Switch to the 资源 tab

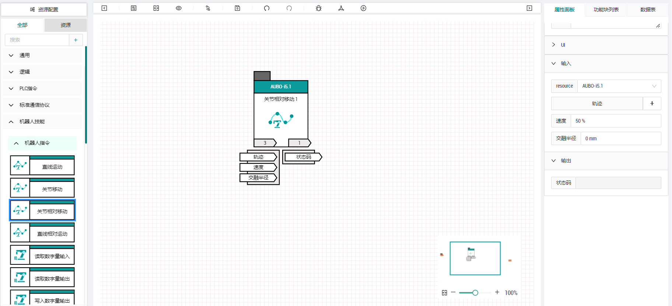click(x=66, y=25)
